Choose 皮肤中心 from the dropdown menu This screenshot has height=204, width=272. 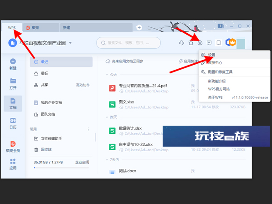234,63
